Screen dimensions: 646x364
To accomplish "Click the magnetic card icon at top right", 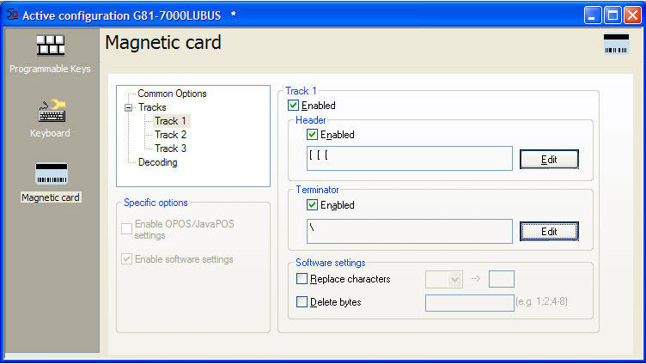I will tap(616, 45).
